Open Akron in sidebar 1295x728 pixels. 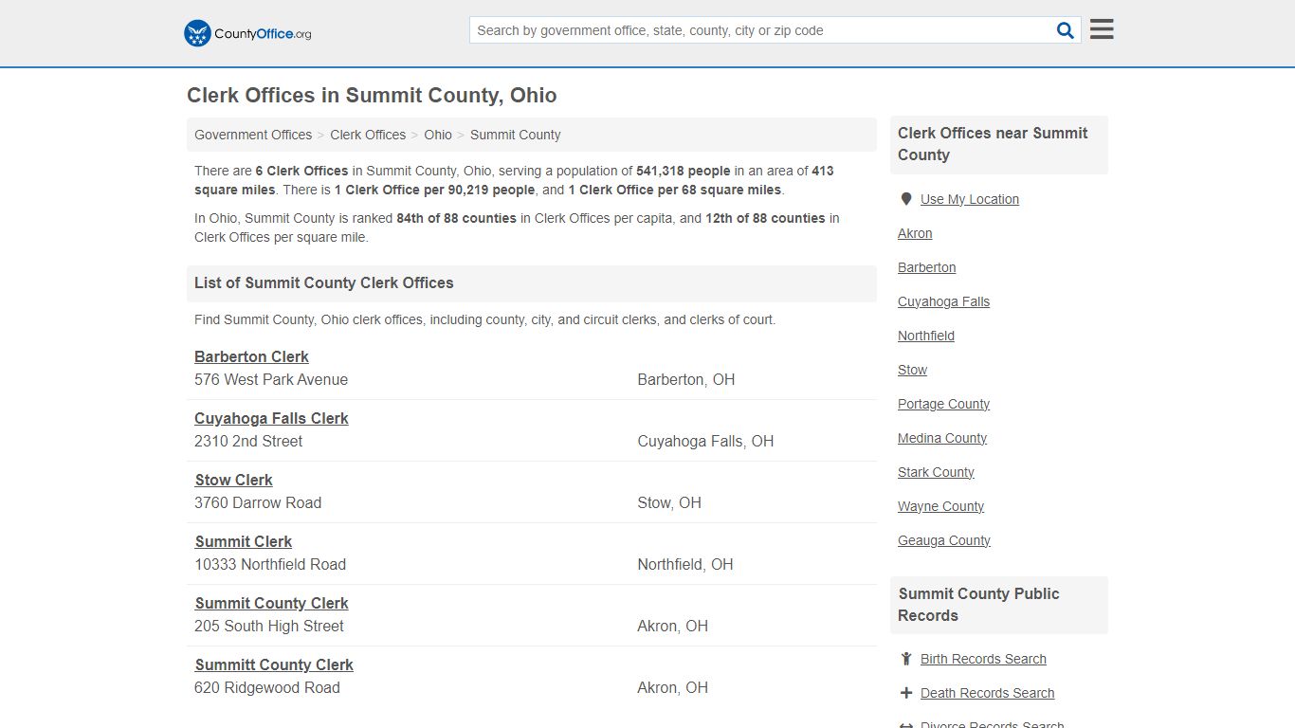pos(915,233)
